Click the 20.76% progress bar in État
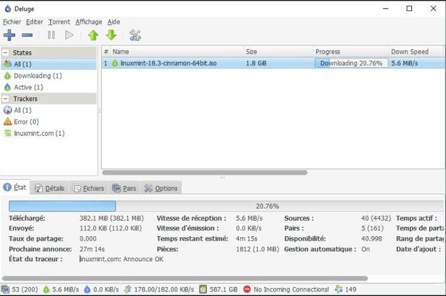Image resolution: width=446 pixels, height=296 pixels. [223, 206]
